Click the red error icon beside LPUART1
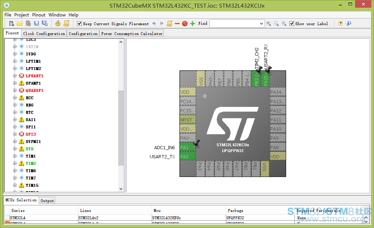The width and height of the screenshot is (374, 228). tap(22, 76)
